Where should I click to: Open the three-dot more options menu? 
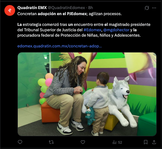coord(154,8)
